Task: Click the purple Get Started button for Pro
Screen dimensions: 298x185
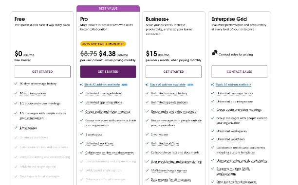Action: point(108,72)
